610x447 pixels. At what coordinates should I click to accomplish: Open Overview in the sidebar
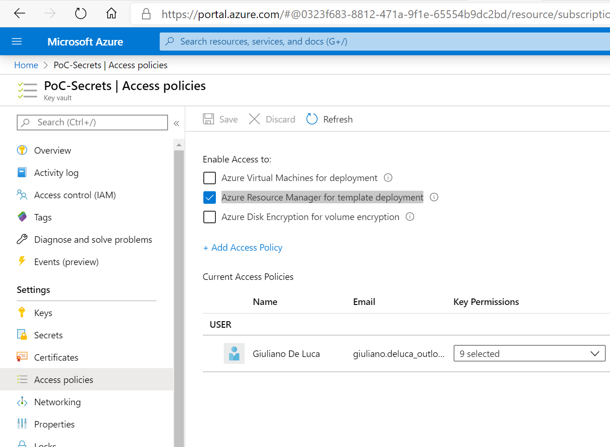(52, 150)
